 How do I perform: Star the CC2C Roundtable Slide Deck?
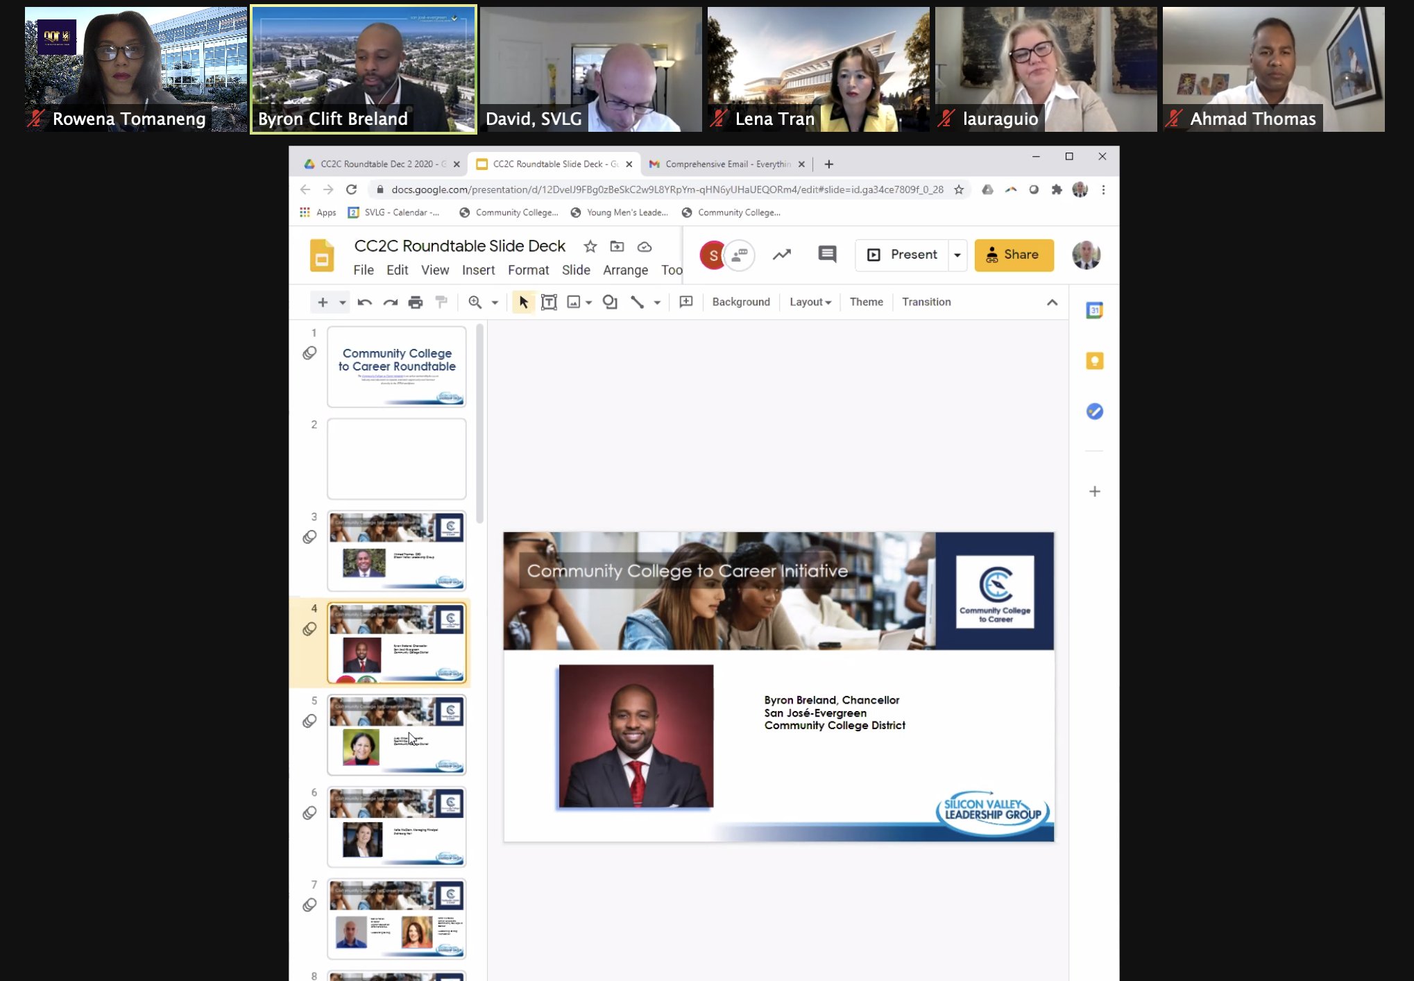click(590, 246)
